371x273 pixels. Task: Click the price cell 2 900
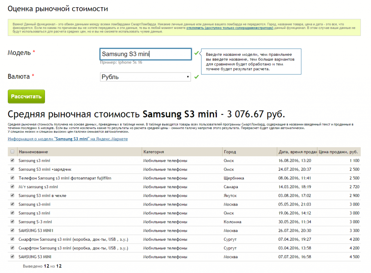(x=354, y=195)
